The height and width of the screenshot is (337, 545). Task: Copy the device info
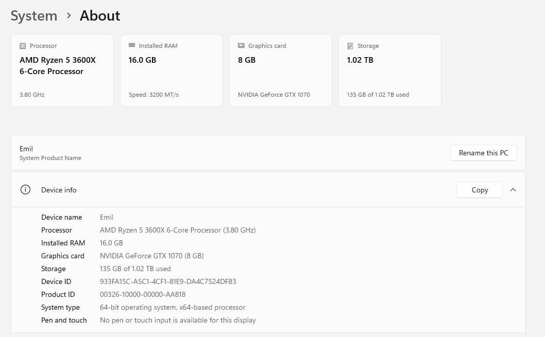(479, 190)
